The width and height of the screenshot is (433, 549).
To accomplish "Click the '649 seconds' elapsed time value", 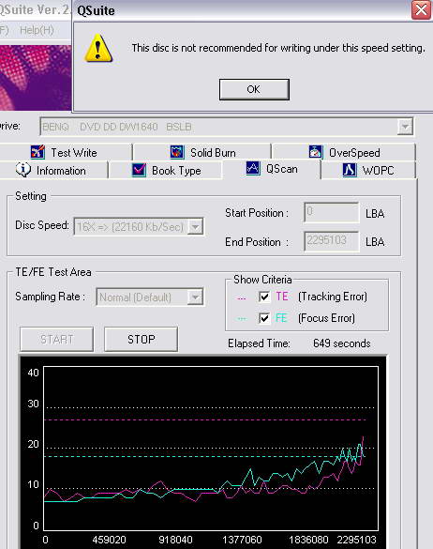I will click(x=342, y=343).
